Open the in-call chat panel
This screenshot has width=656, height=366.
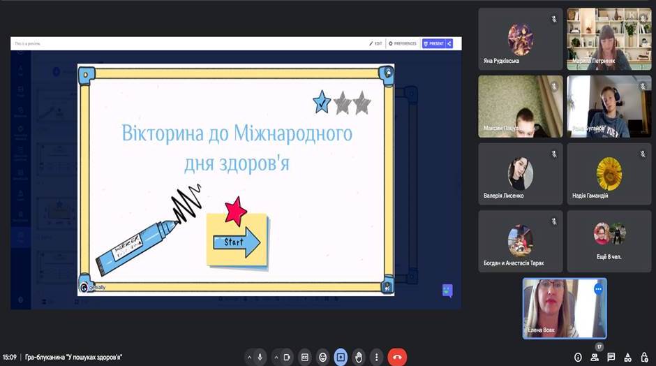coord(611,357)
